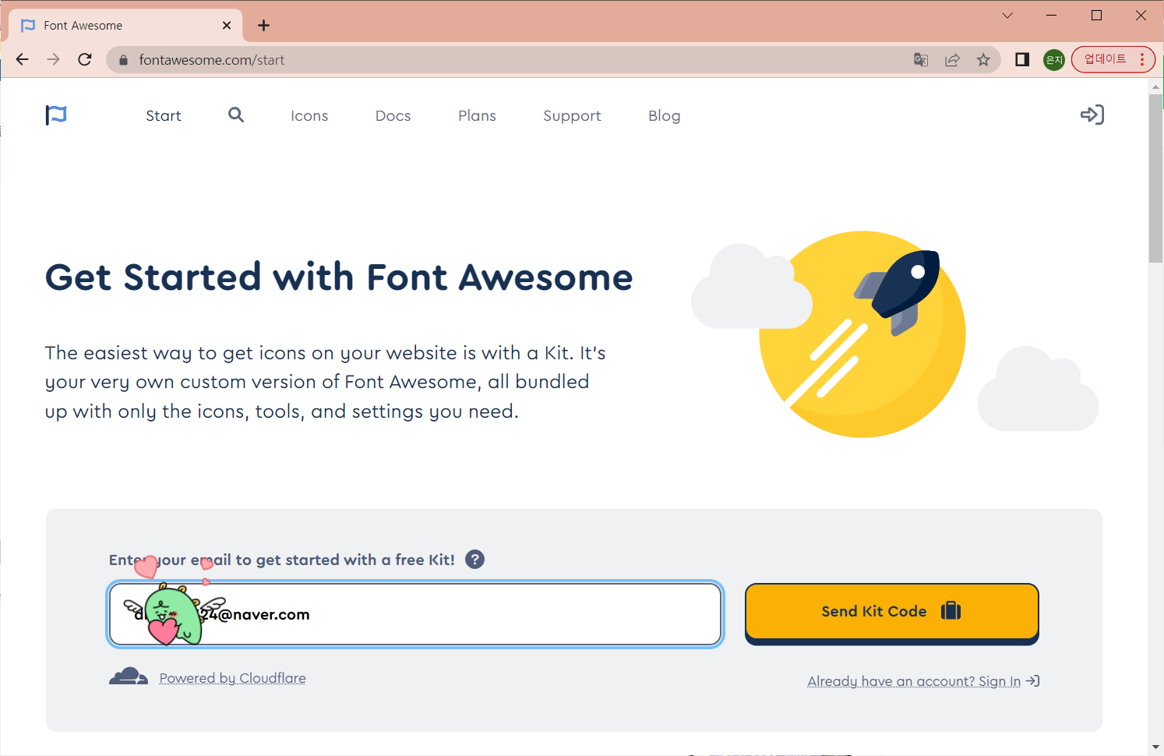
Task: Follow the Powered by Cloudflare link
Action: point(232,678)
